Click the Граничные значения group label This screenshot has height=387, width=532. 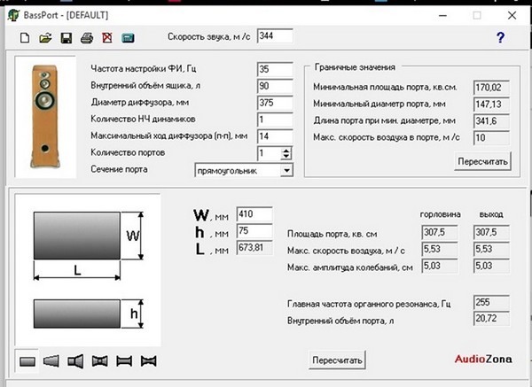[x=355, y=67]
